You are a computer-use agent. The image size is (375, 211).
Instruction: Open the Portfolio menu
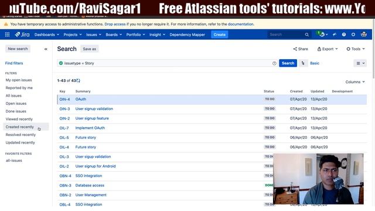(x=135, y=35)
